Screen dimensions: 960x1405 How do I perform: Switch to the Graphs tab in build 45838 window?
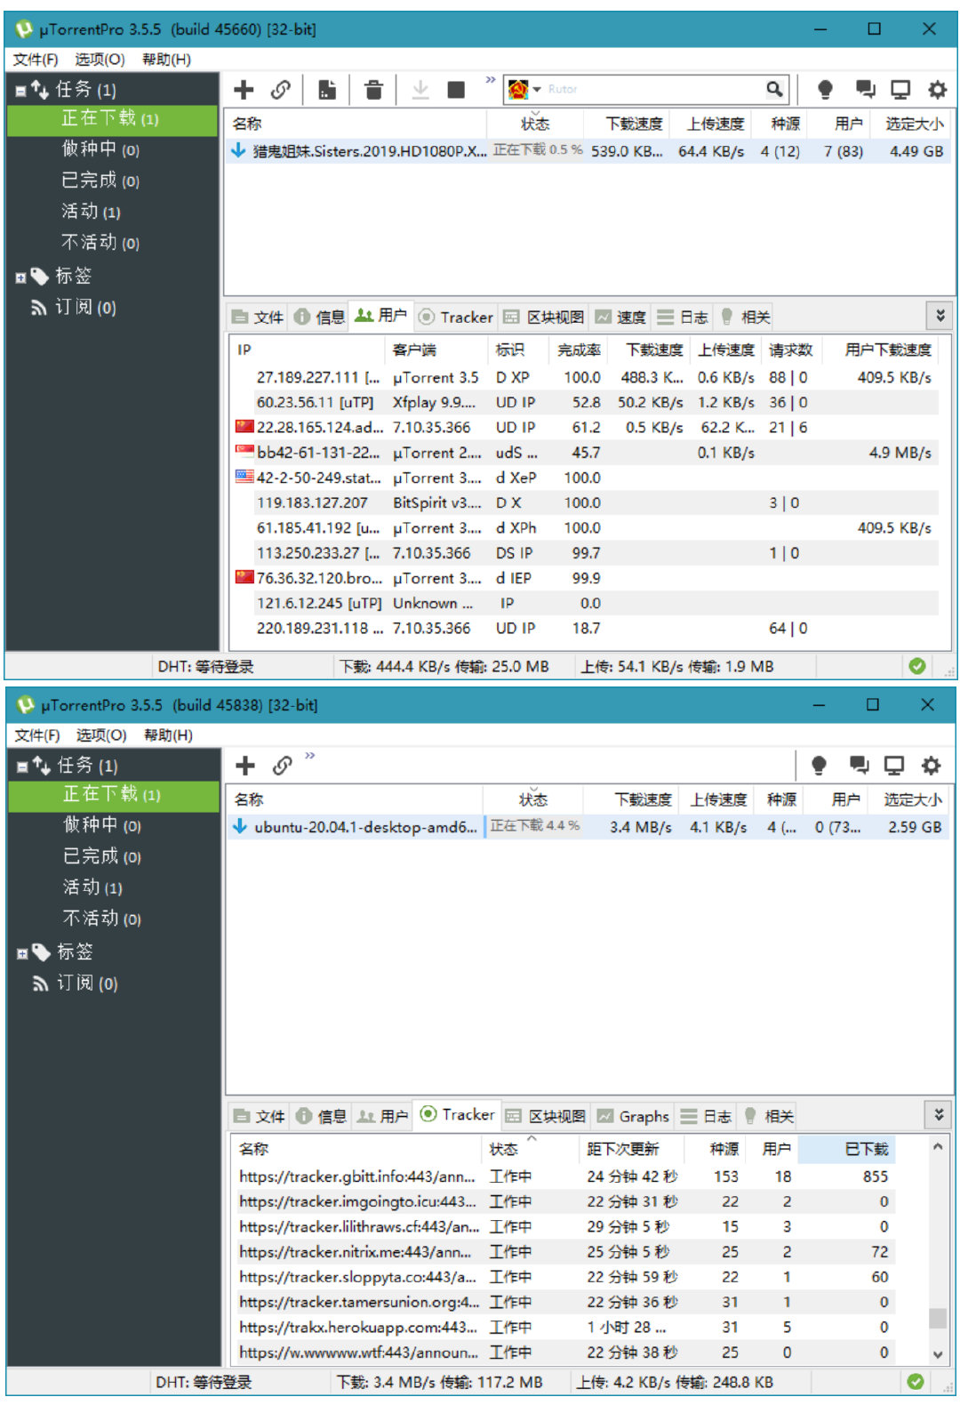634,1116
